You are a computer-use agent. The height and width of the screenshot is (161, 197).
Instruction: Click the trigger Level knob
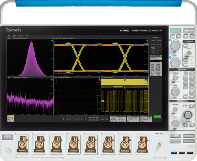pyautogui.click(x=189, y=52)
